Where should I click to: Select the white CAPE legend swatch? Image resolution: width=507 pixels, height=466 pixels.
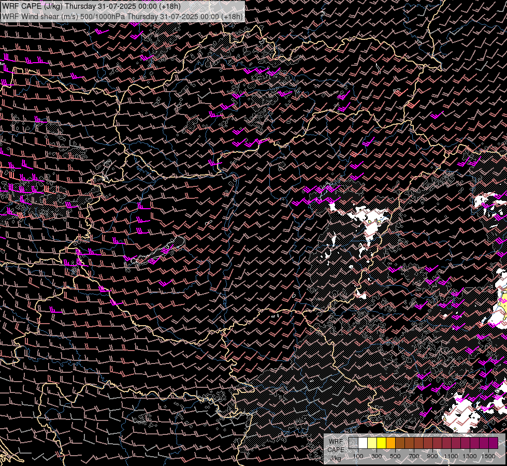363,443
